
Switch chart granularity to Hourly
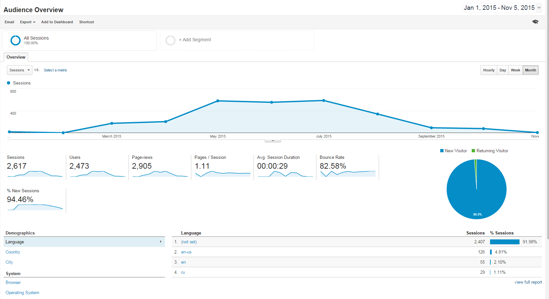(x=489, y=70)
